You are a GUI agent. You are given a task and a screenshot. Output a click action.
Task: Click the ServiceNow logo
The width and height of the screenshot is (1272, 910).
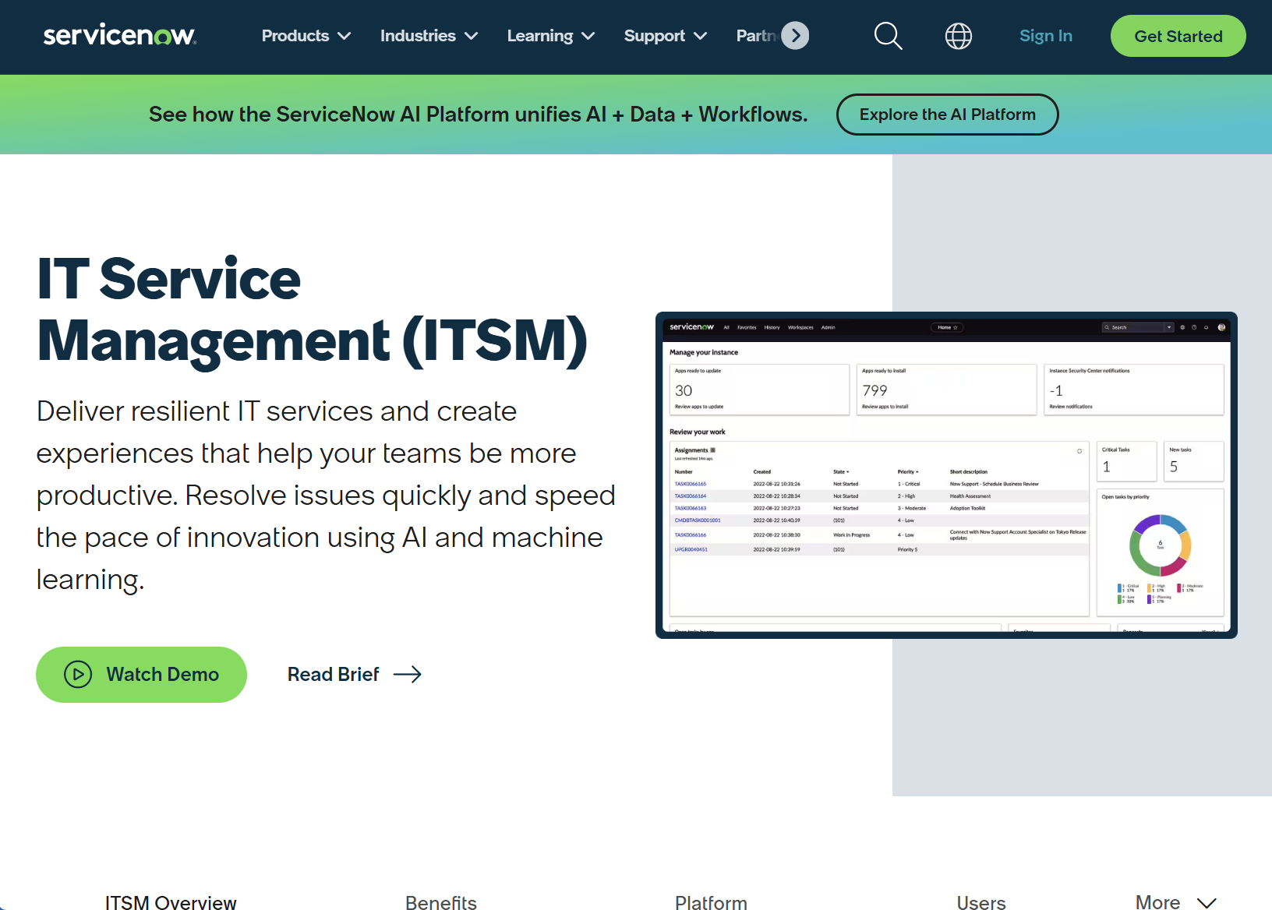(120, 35)
